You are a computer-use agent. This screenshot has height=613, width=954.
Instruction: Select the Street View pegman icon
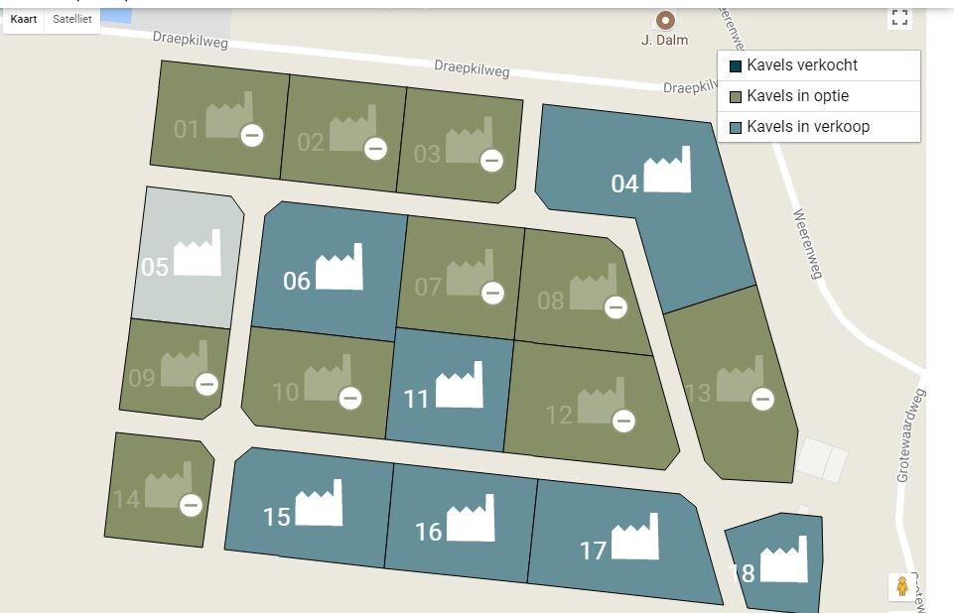[x=902, y=586]
